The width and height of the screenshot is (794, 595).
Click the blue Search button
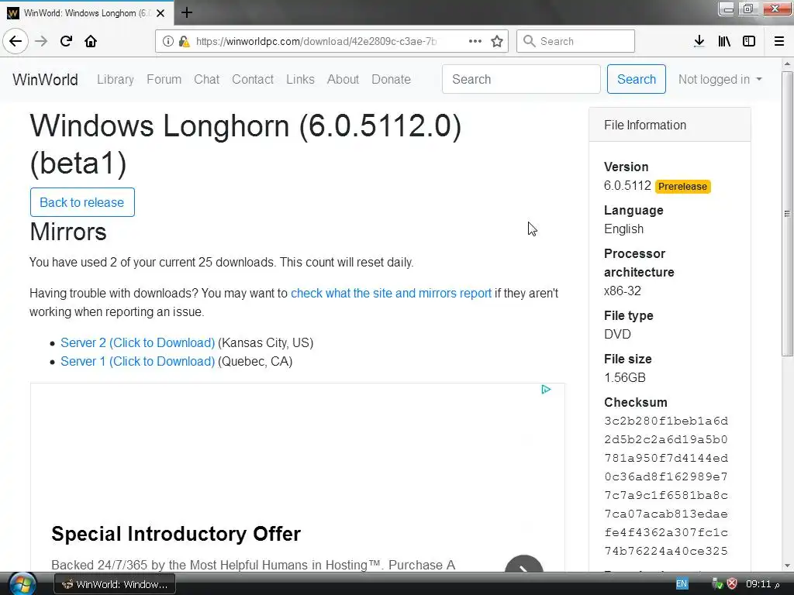point(637,80)
